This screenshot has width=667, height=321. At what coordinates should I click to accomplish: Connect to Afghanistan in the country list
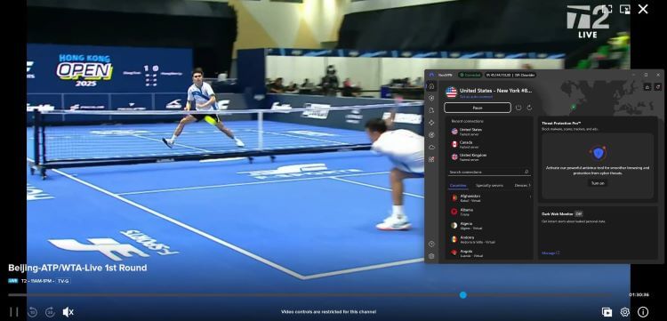point(489,197)
